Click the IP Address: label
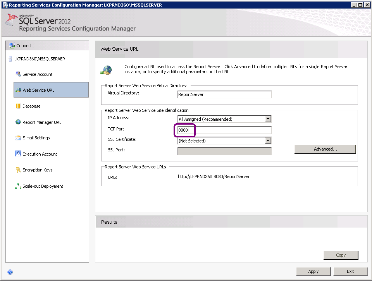372x281 pixels. point(119,118)
